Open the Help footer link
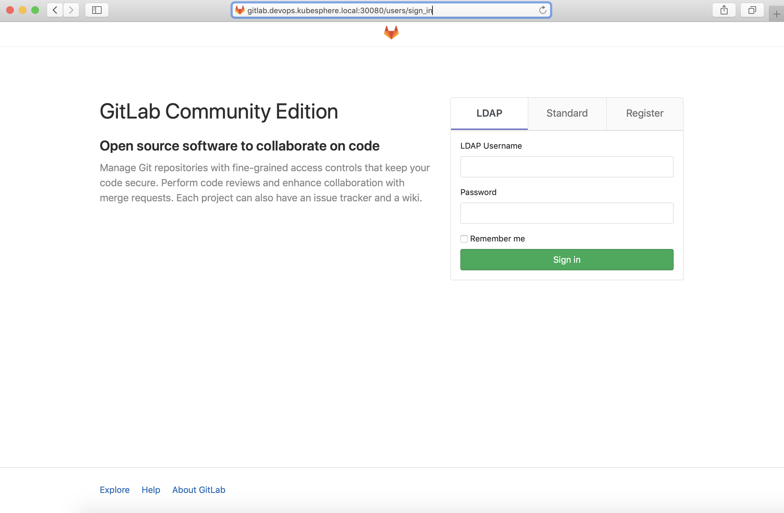 (x=151, y=489)
